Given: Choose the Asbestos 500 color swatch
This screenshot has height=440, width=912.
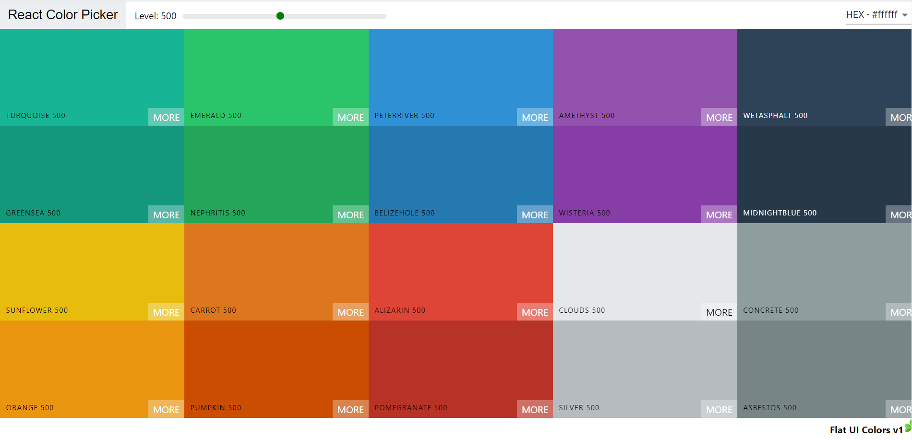Looking at the screenshot, I should coord(825,369).
